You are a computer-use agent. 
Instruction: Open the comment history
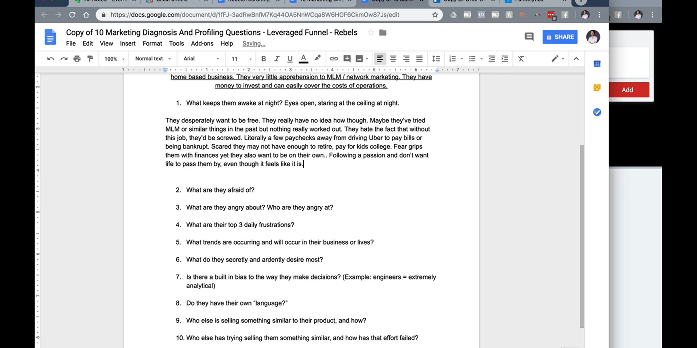(x=529, y=37)
